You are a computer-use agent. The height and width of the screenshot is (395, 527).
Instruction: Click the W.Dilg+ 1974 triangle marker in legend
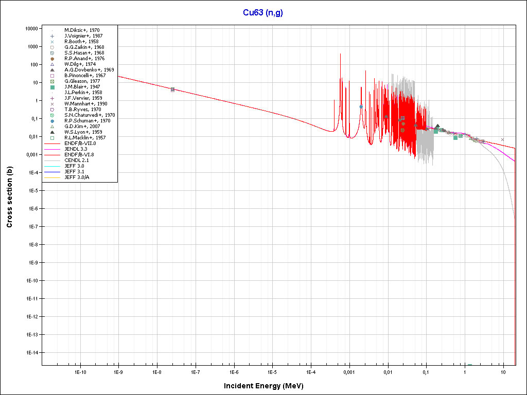(52, 64)
